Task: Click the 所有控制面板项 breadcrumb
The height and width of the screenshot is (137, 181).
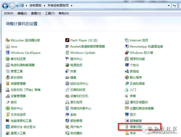Action: click(58, 5)
